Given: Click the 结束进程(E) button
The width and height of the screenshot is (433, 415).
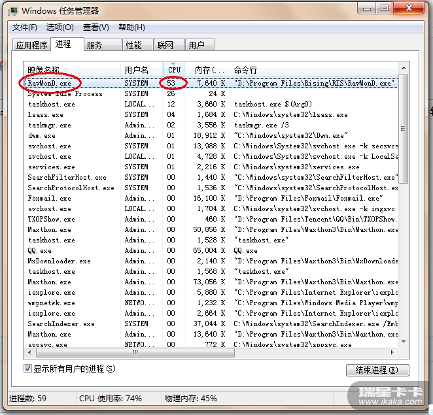Looking at the screenshot, I should point(377,370).
